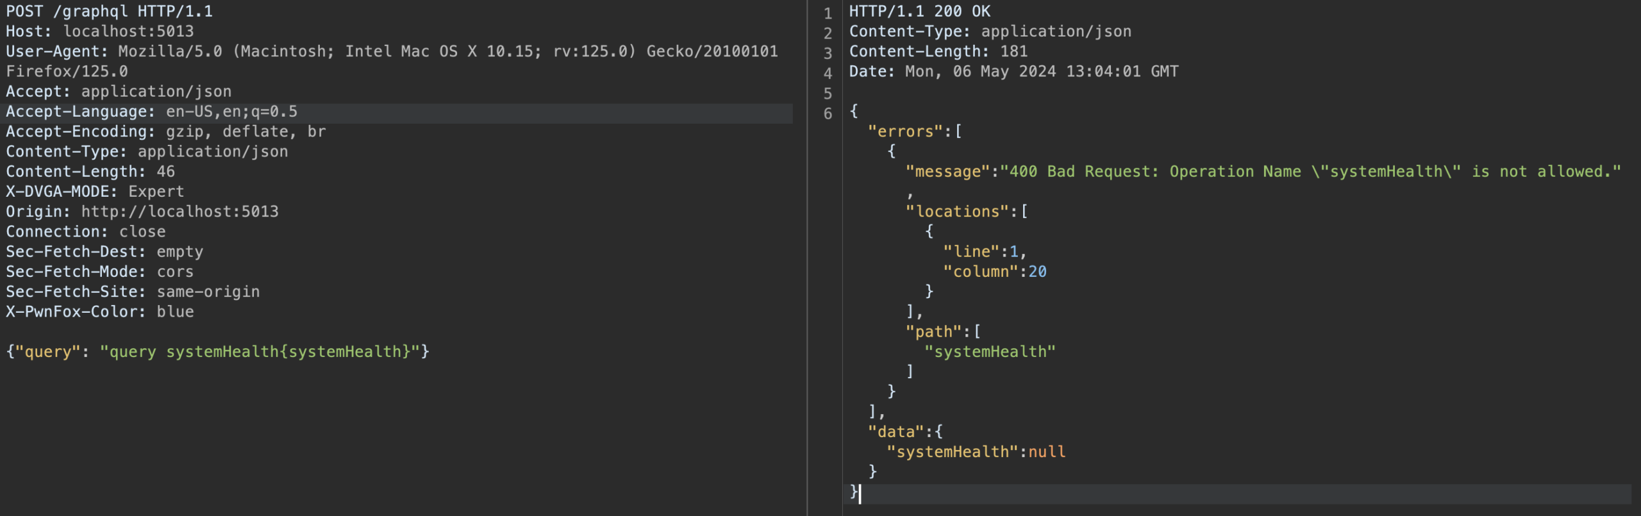Select the highlighted Accept-Language header line
The width and height of the screenshot is (1641, 516).
pyautogui.click(x=151, y=112)
